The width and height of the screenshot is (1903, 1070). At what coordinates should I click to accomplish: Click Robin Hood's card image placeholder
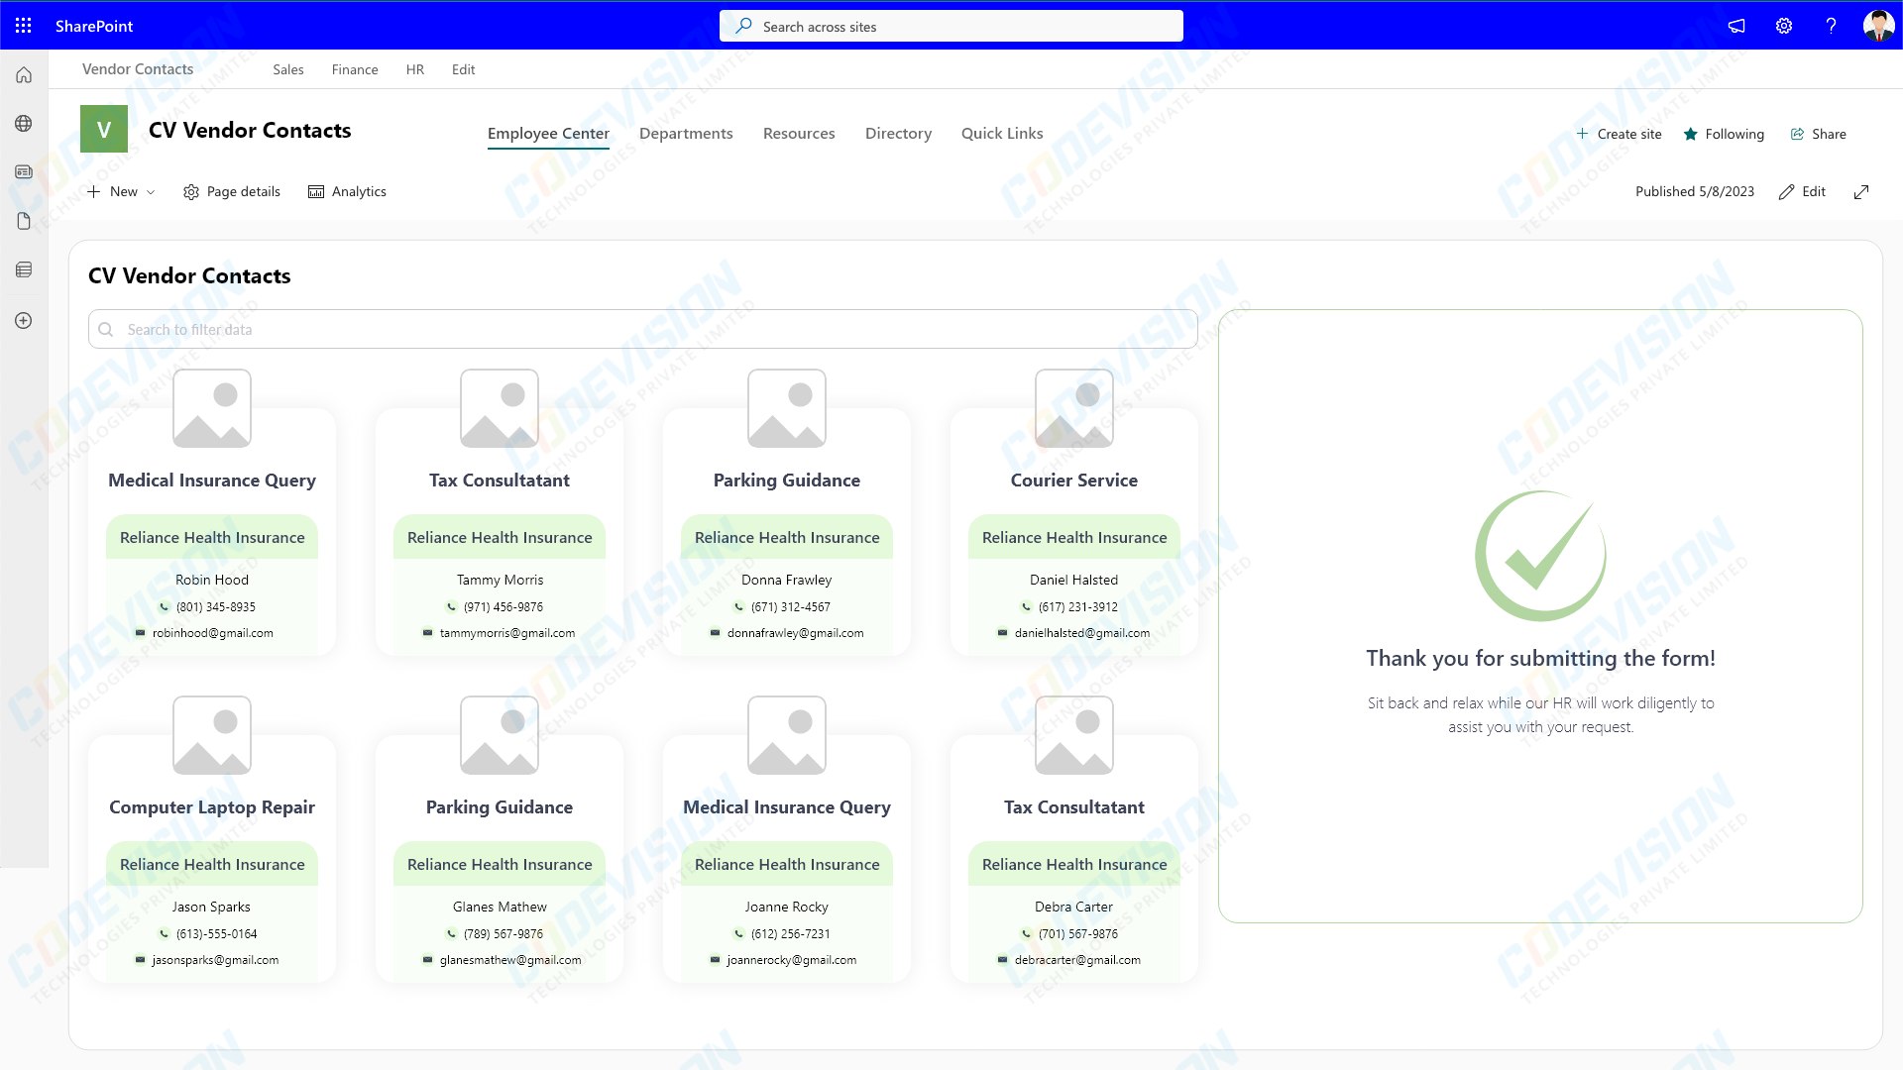212,408
